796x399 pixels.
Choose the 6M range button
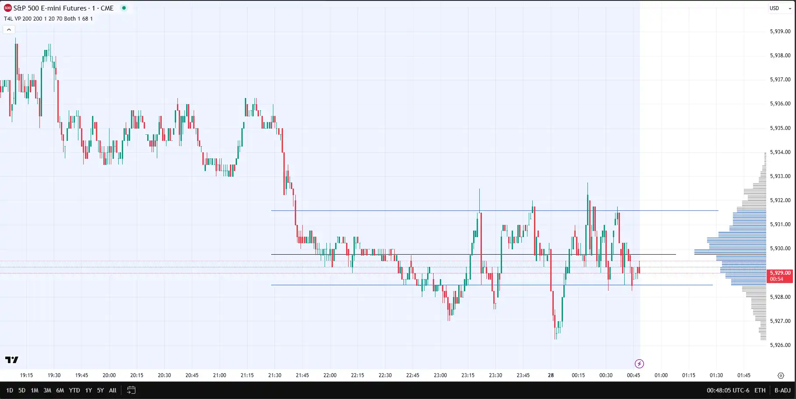(x=60, y=390)
